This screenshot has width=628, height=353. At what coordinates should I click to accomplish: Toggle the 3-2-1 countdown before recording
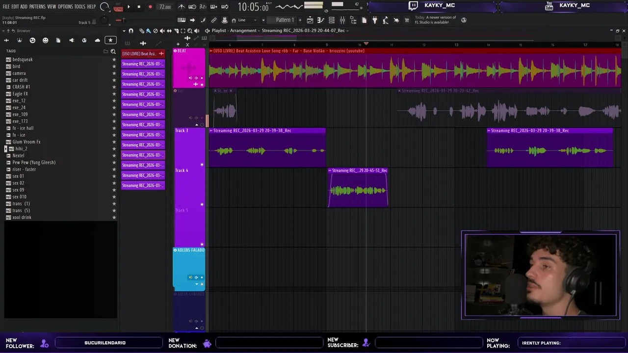point(203,7)
